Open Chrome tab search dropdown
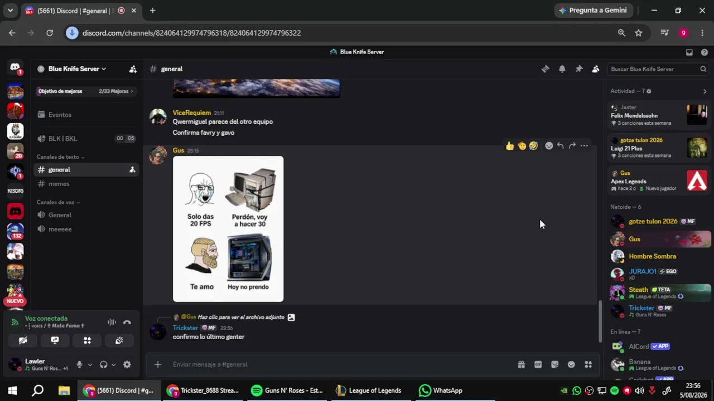Screen dimensions: 714x401 [10, 11]
